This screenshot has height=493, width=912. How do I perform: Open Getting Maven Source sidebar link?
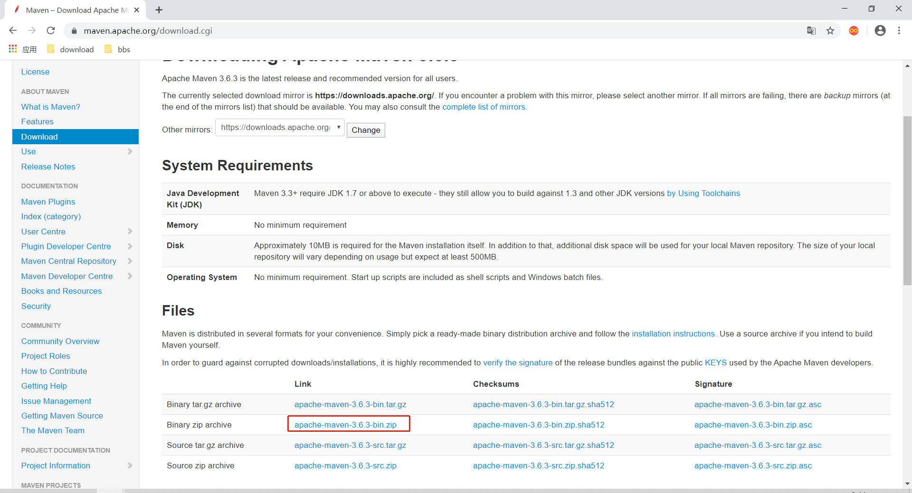click(x=62, y=416)
